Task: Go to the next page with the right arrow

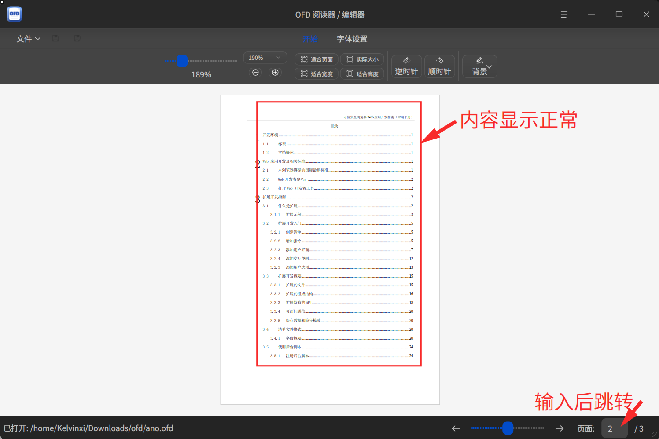Action: tap(560, 428)
